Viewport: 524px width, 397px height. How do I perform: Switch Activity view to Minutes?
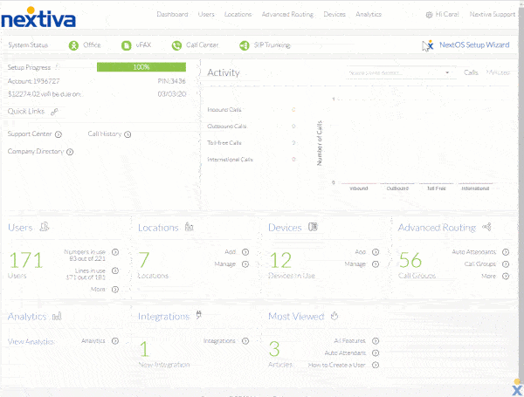click(x=498, y=72)
